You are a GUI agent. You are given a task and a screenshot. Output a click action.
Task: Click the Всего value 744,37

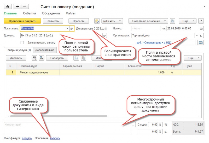click(193, 132)
